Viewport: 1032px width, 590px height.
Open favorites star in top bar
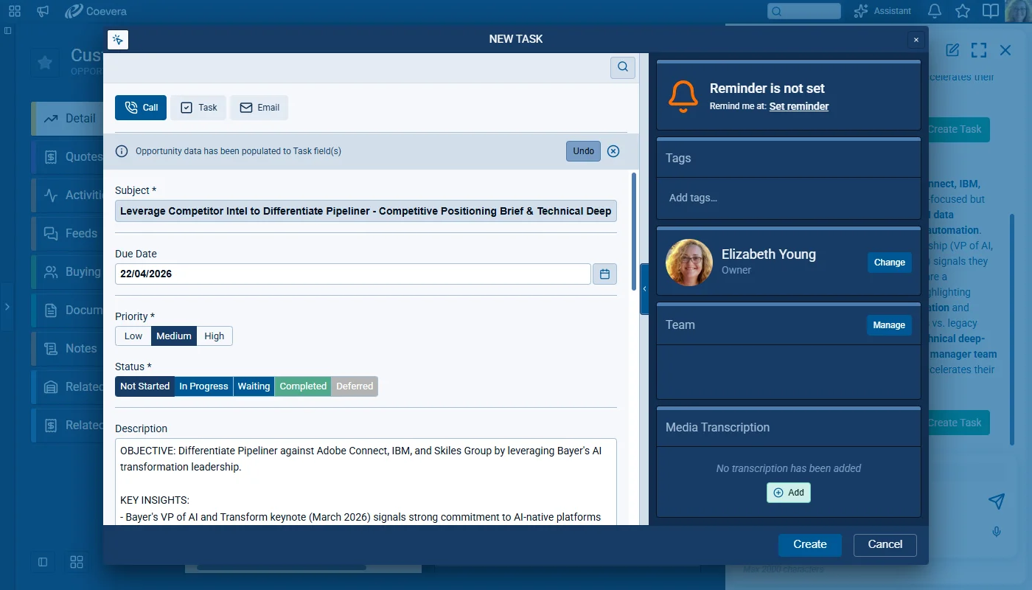(963, 11)
